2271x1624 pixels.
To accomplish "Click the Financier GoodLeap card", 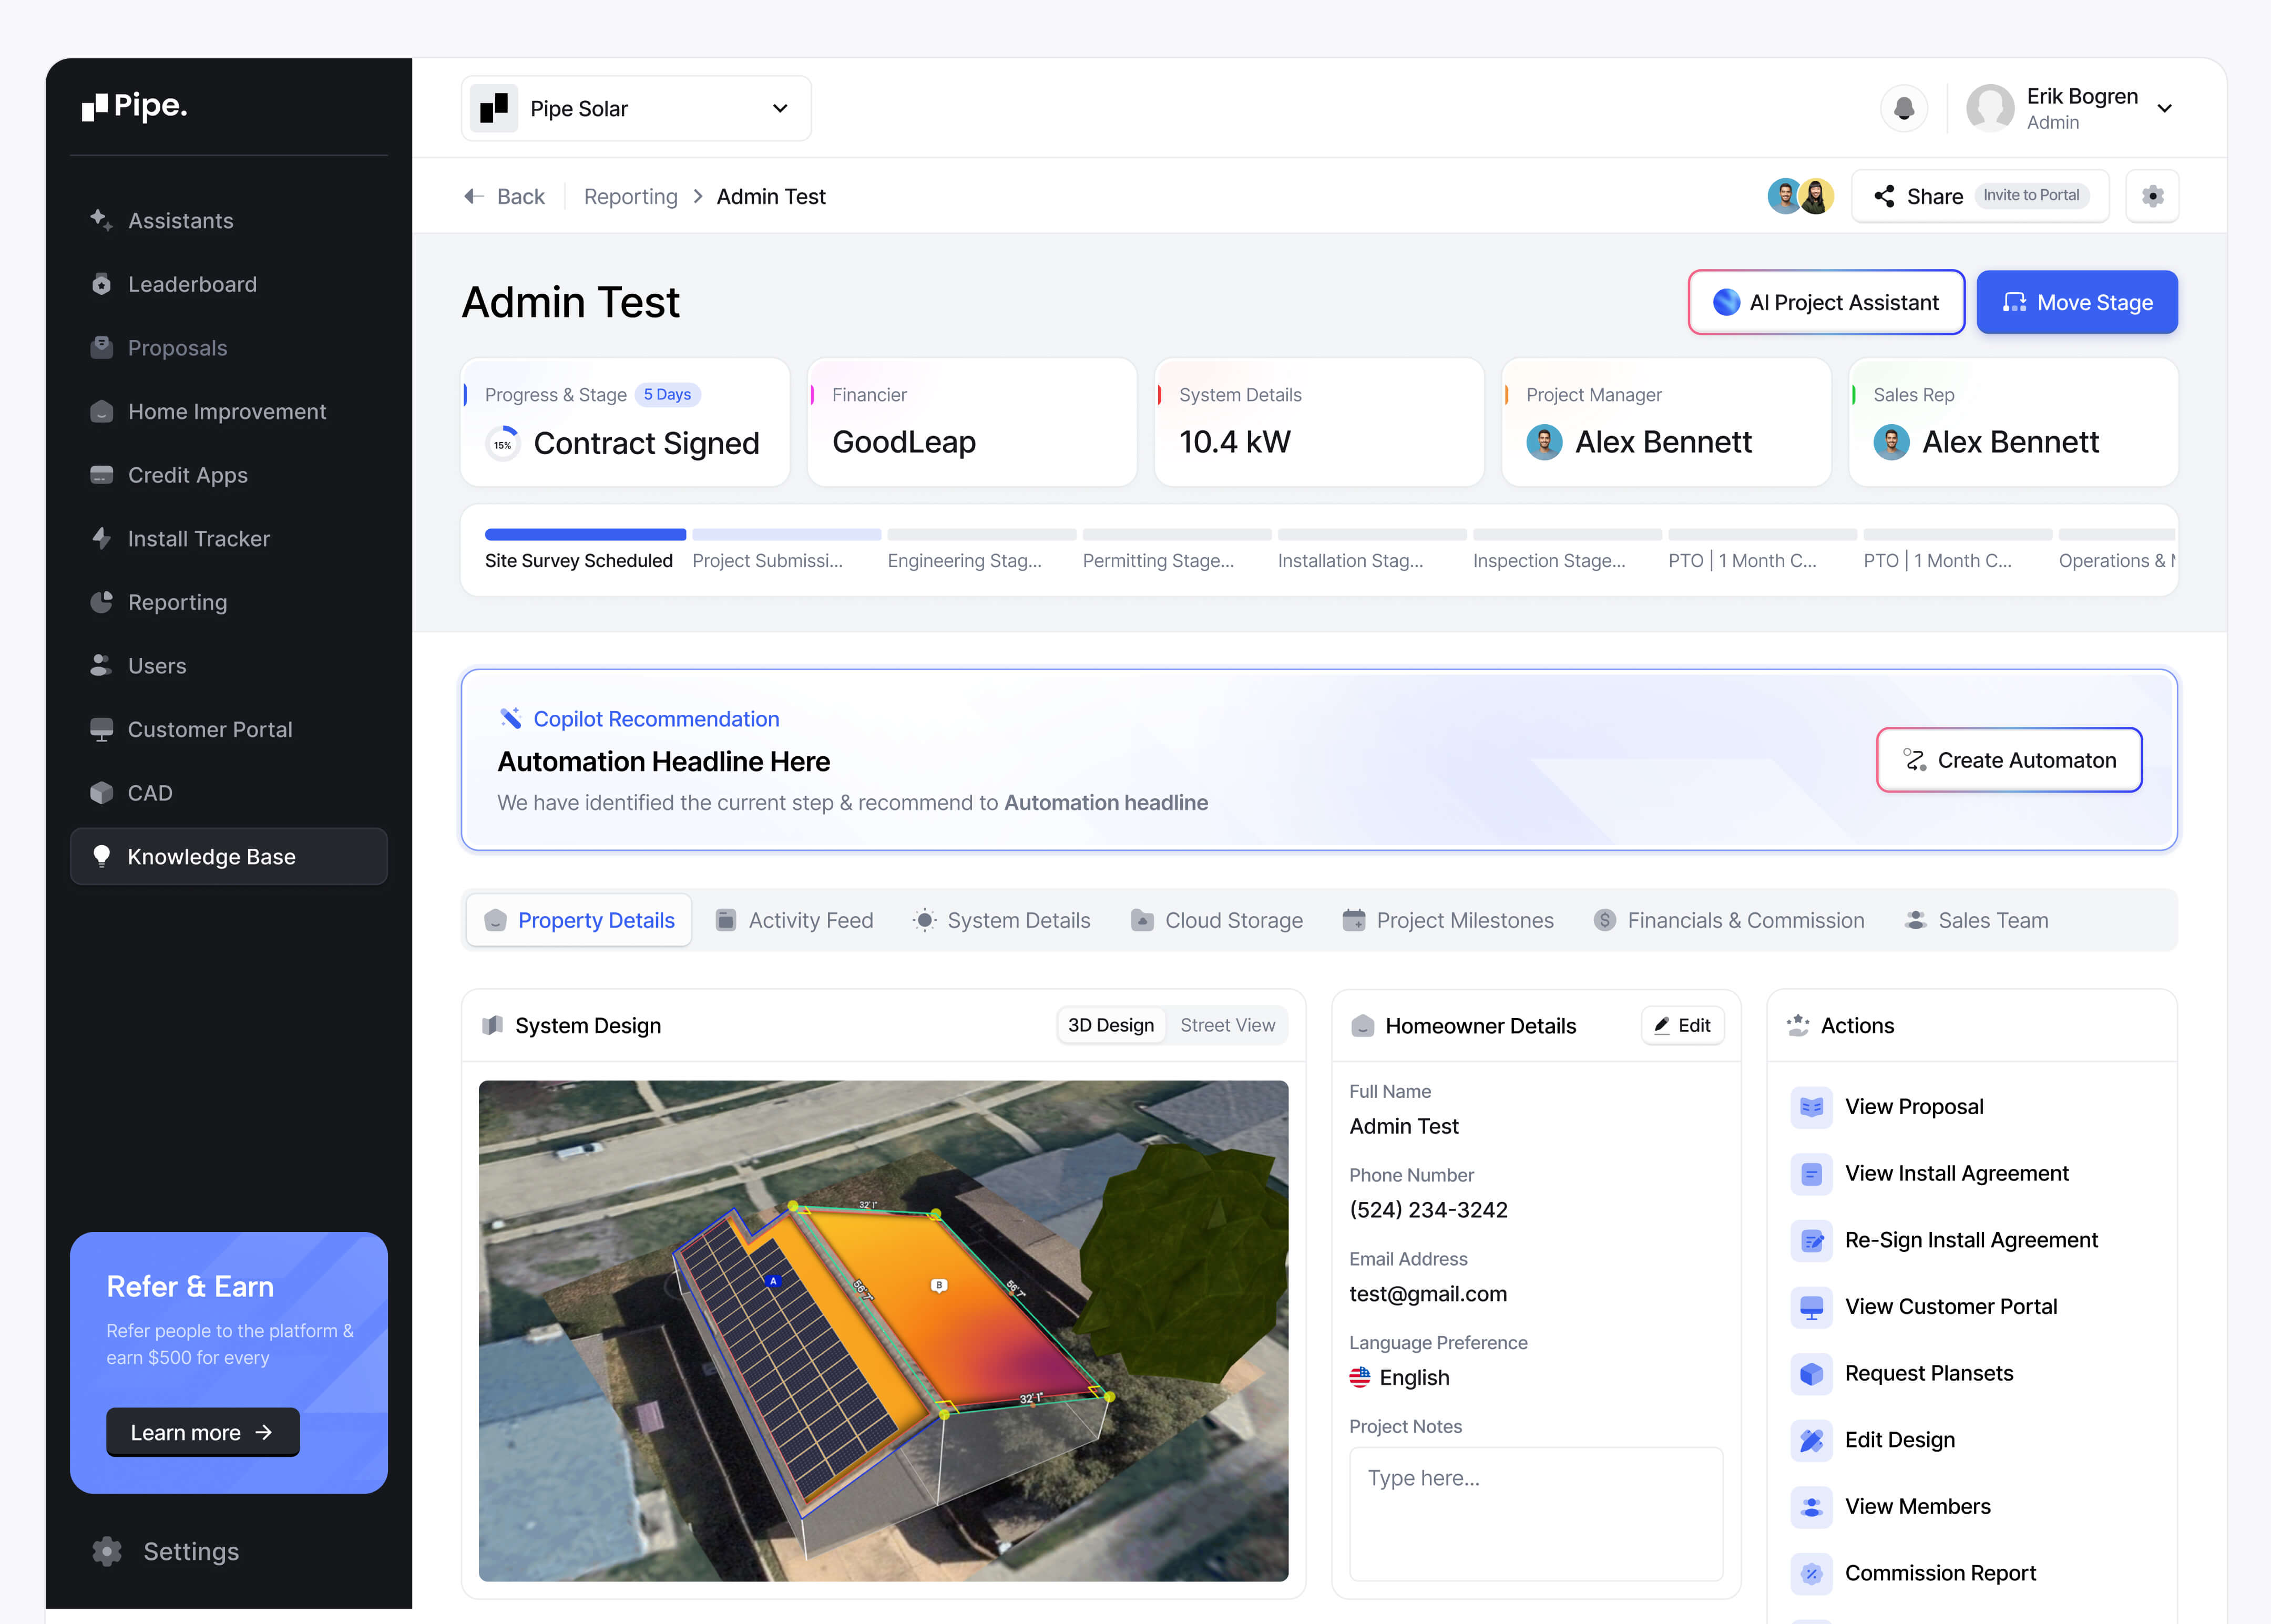I will [972, 422].
